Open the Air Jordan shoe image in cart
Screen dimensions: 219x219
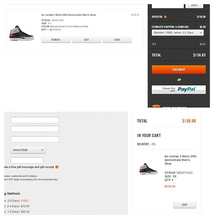tap(22, 33)
